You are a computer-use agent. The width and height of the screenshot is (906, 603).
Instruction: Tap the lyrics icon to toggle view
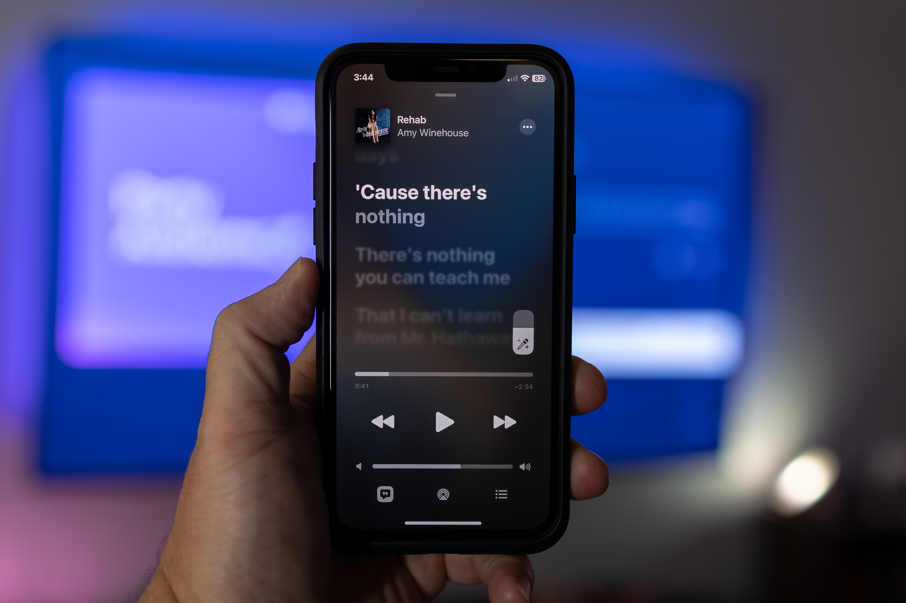pos(386,494)
